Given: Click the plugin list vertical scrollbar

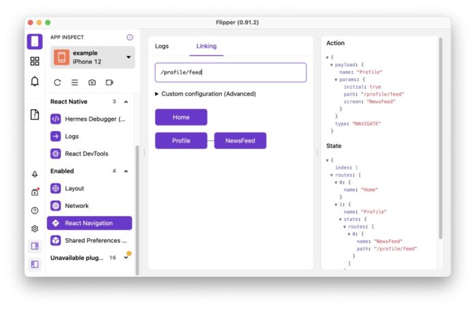Looking at the screenshot, I should (x=137, y=210).
